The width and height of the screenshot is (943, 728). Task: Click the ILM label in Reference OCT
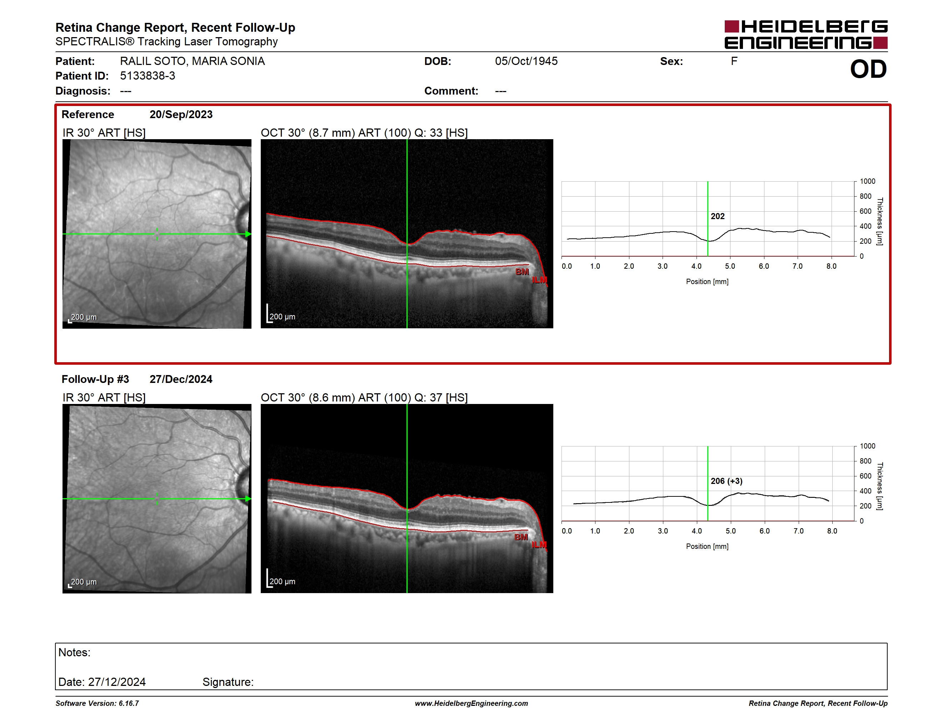tap(539, 280)
